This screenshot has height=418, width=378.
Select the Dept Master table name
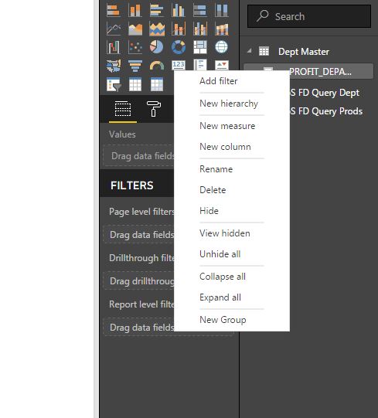click(x=304, y=52)
